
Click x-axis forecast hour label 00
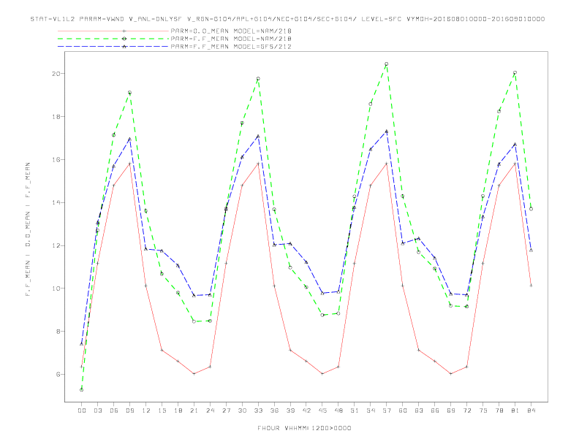click(82, 410)
